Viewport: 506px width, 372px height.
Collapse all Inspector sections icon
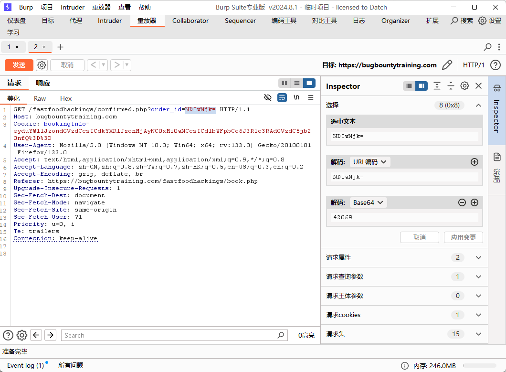pos(451,86)
